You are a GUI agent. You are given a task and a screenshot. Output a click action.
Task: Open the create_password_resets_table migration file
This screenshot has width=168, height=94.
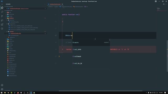pos(24,28)
